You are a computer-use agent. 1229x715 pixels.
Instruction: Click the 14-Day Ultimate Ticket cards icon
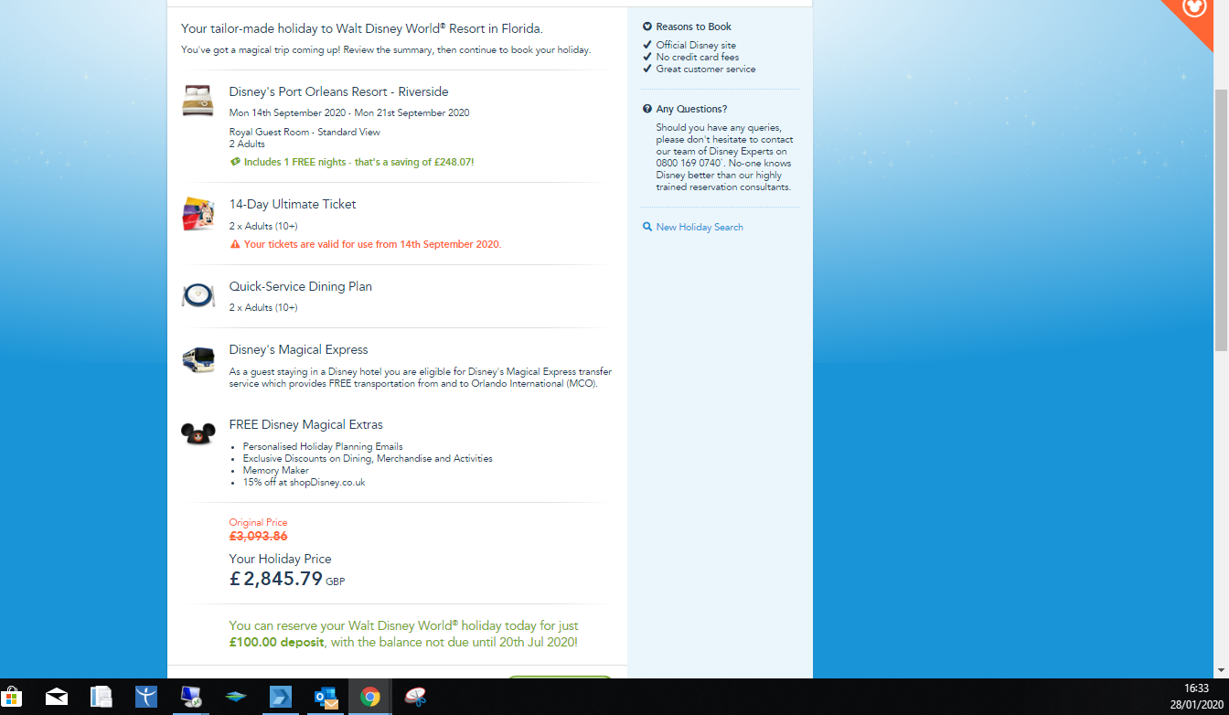pyautogui.click(x=198, y=214)
